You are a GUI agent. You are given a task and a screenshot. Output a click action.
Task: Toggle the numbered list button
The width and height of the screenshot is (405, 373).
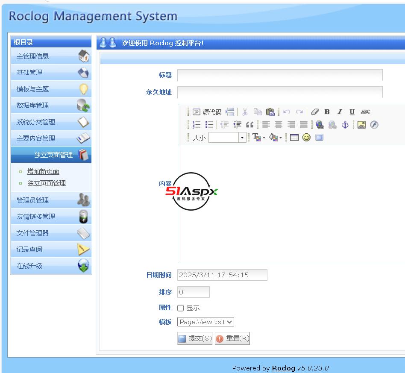(x=197, y=125)
